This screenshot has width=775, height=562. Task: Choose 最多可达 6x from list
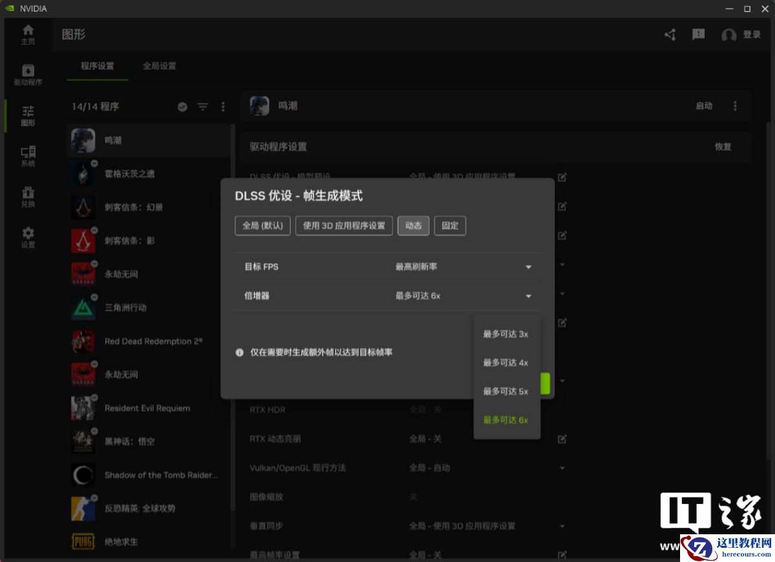pyautogui.click(x=506, y=419)
